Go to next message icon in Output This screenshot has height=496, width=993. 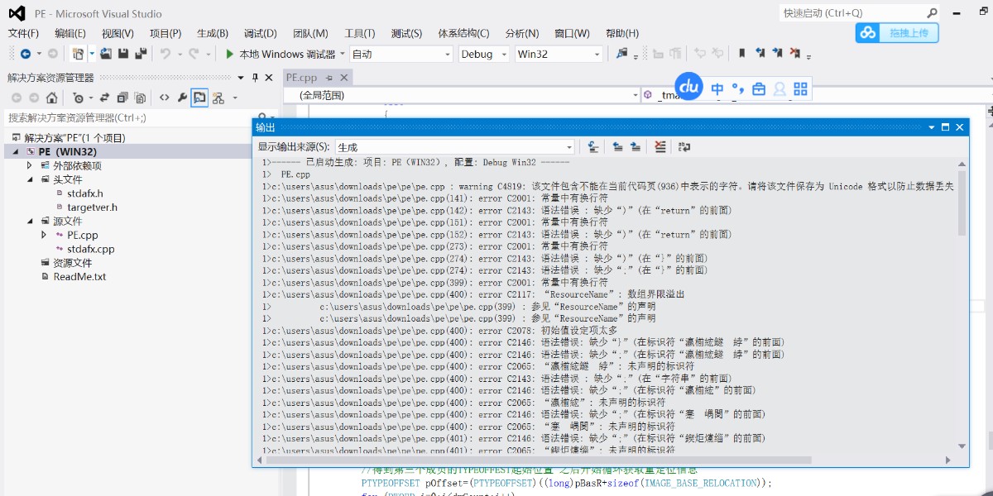(x=635, y=146)
